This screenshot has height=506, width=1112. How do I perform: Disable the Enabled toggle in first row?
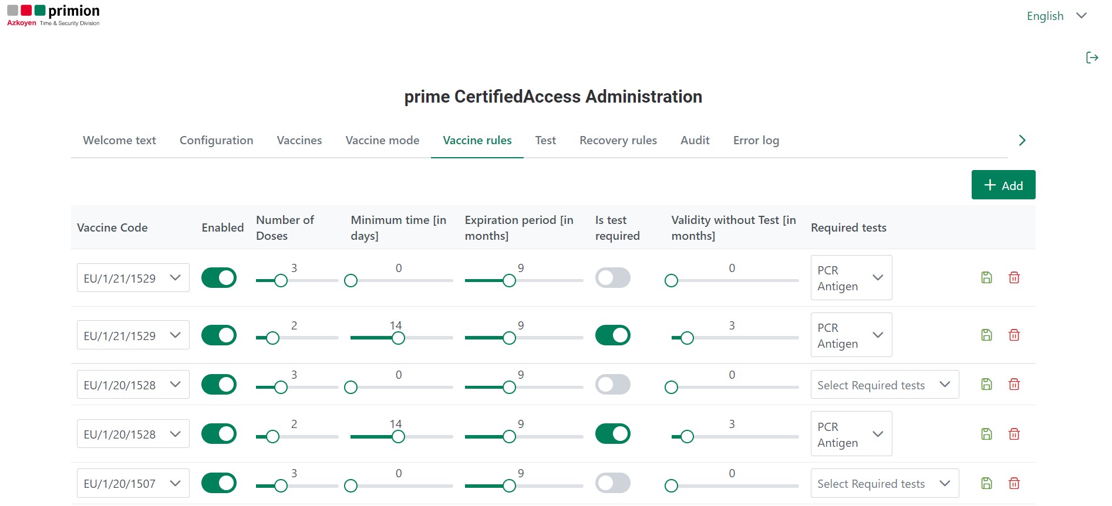coord(219,278)
